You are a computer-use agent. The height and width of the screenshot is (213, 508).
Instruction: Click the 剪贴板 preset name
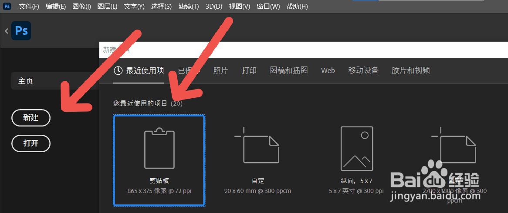(x=159, y=181)
